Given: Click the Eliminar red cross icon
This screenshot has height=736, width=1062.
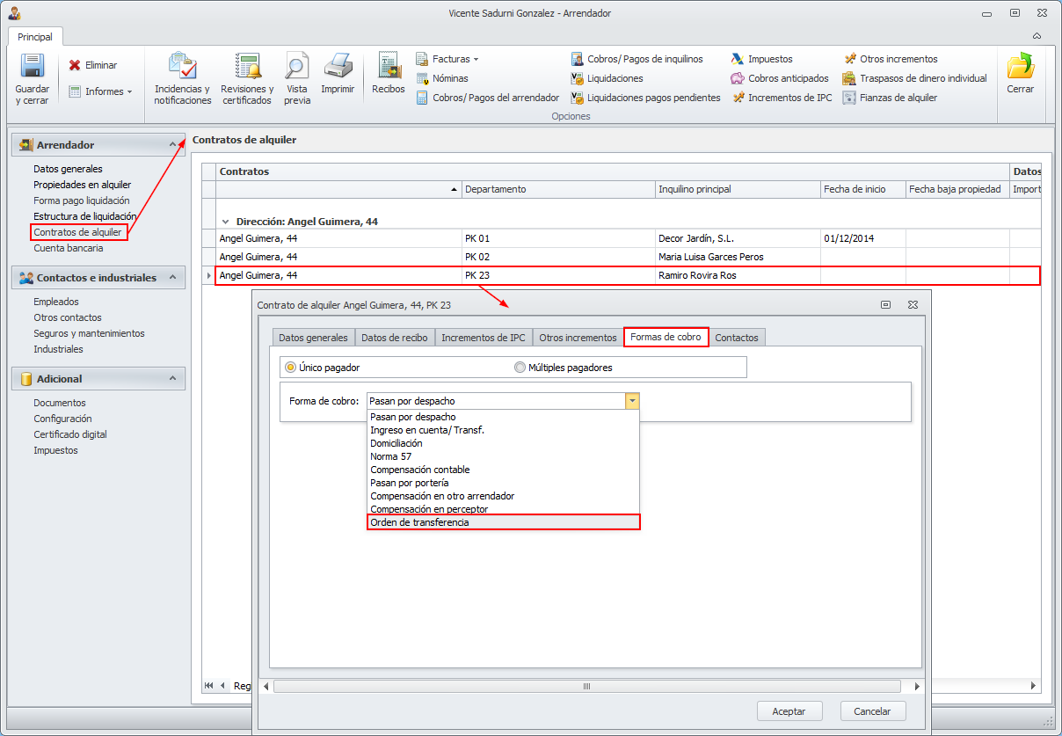Looking at the screenshot, I should [x=75, y=65].
